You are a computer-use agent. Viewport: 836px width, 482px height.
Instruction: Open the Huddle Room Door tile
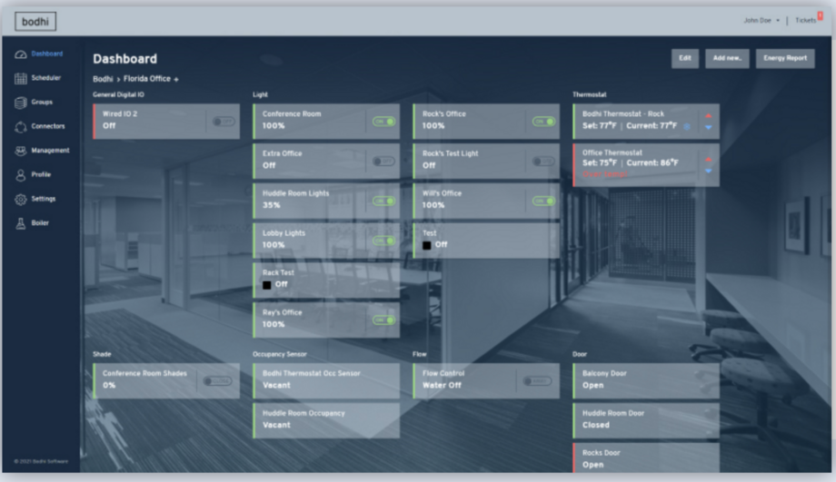click(x=646, y=421)
